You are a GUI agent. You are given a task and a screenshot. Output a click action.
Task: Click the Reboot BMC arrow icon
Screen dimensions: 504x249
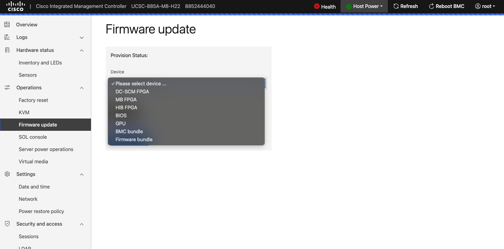click(x=431, y=6)
